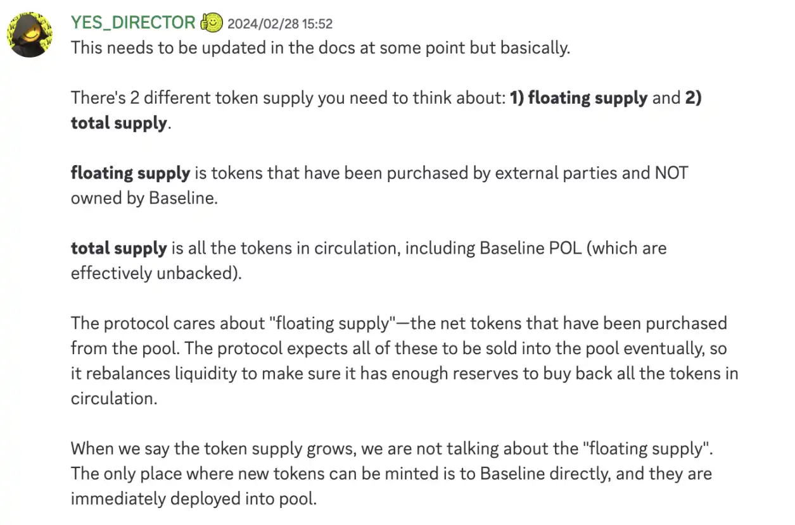Click the thumbs-up role badge icon
This screenshot has height=525, width=795.
[x=212, y=23]
